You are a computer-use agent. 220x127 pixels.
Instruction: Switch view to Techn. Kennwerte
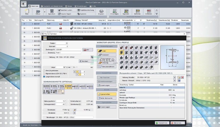tap(107, 98)
